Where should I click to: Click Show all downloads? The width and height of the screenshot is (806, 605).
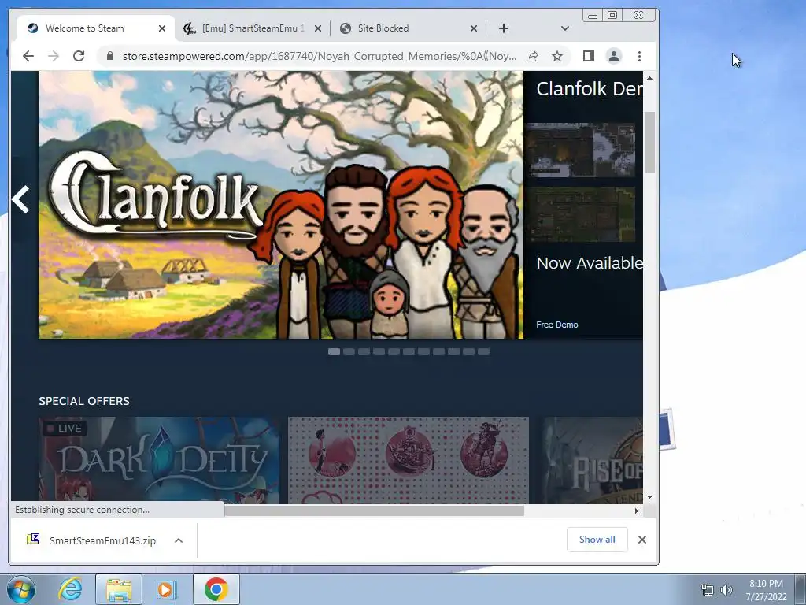pyautogui.click(x=597, y=540)
